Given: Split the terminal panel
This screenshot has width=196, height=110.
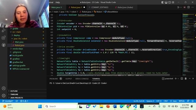Looking at the screenshot, I should coord(182,79).
